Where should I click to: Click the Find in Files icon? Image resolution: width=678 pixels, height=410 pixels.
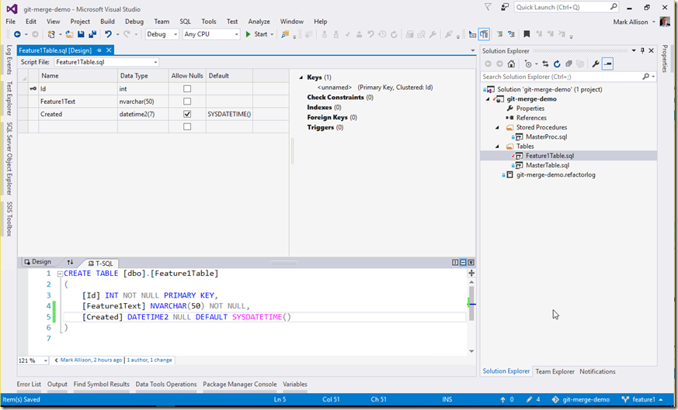pyautogui.click(x=285, y=34)
